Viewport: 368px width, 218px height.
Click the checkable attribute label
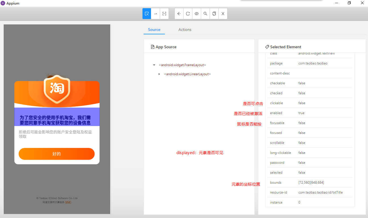click(277, 83)
